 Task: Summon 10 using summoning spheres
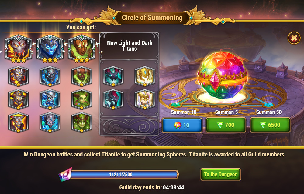click(x=182, y=125)
